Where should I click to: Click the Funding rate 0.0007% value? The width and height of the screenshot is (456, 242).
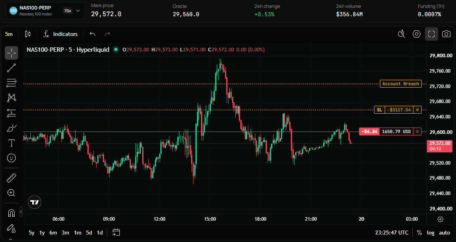(430, 14)
